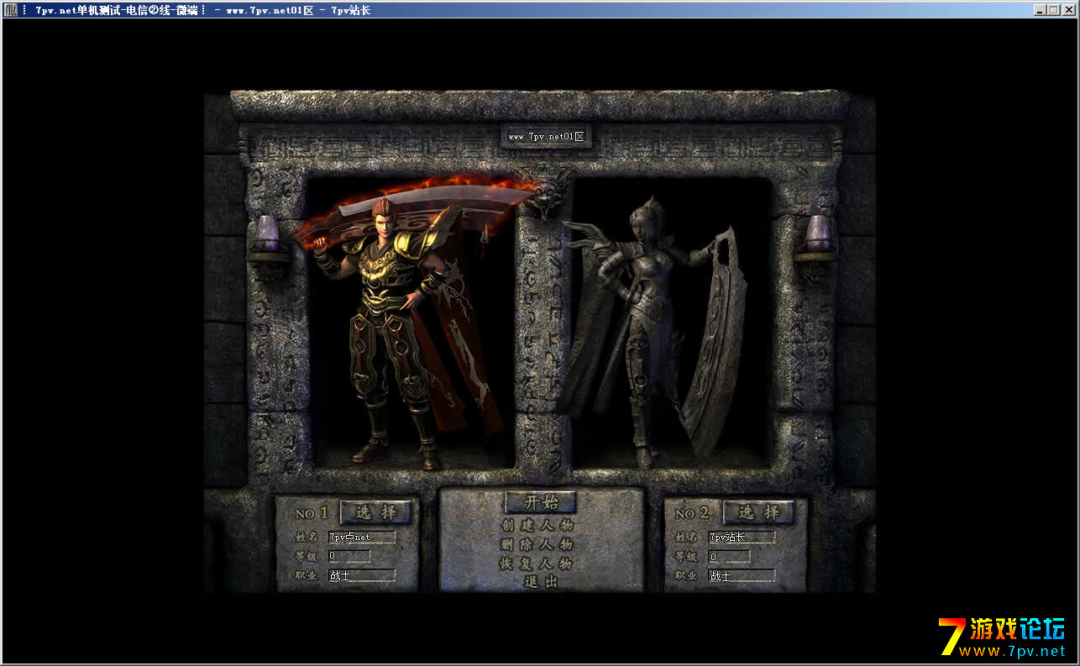Select character slot NO 2 with 选择
The width and height of the screenshot is (1080, 666).
[x=759, y=511]
